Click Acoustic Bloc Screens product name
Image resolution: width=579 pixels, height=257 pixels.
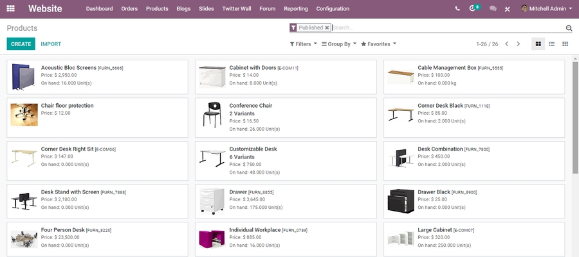point(69,68)
